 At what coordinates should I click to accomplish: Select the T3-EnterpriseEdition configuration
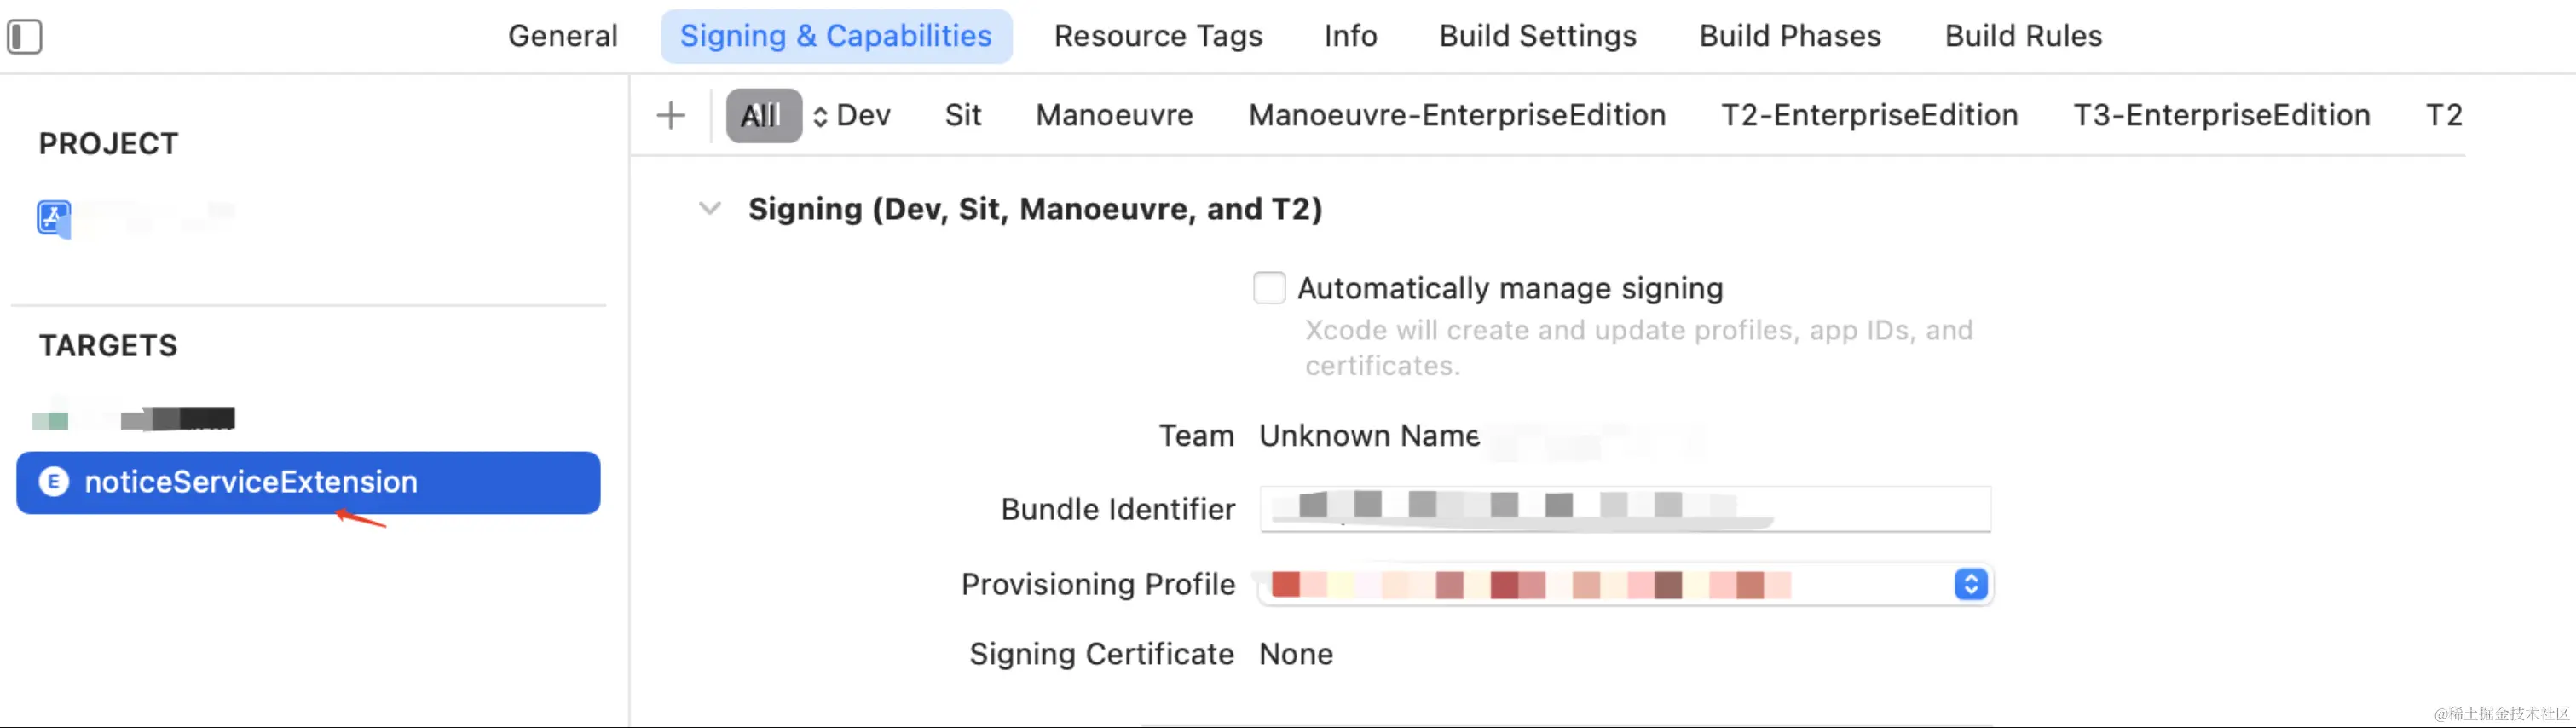(x=2221, y=116)
